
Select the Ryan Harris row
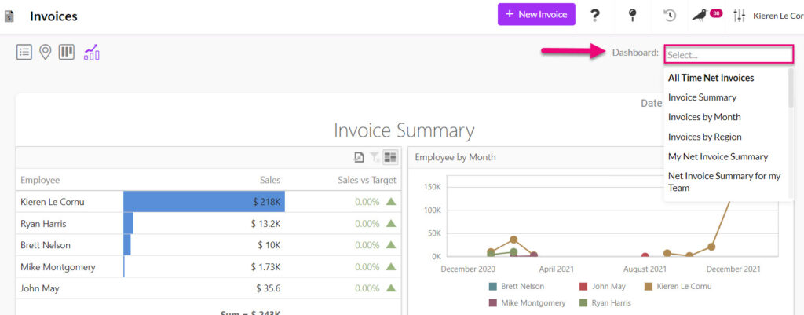pos(209,224)
